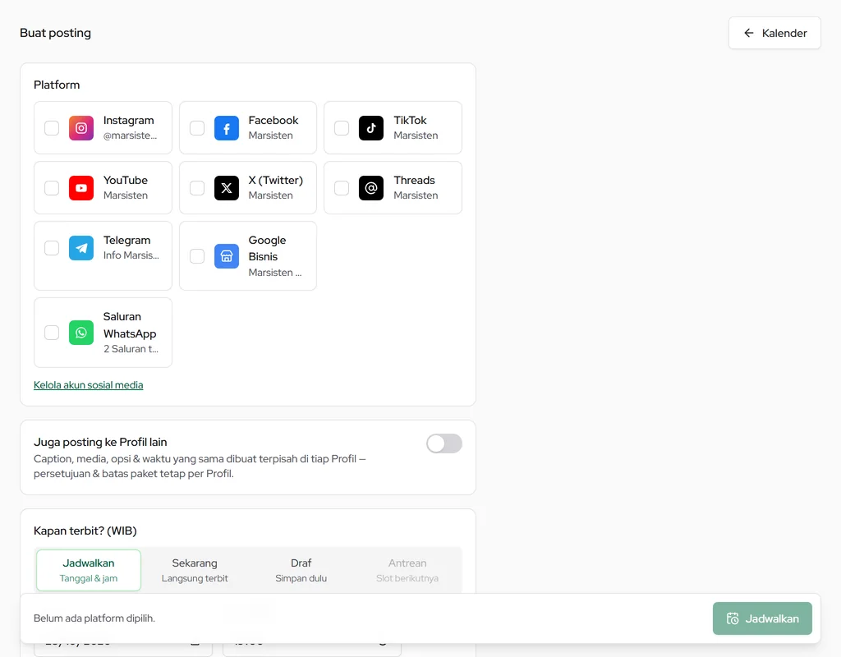Screen dimensions: 841x657
Task: Click the back arrow icon beside Kalender
Action: 749,33
